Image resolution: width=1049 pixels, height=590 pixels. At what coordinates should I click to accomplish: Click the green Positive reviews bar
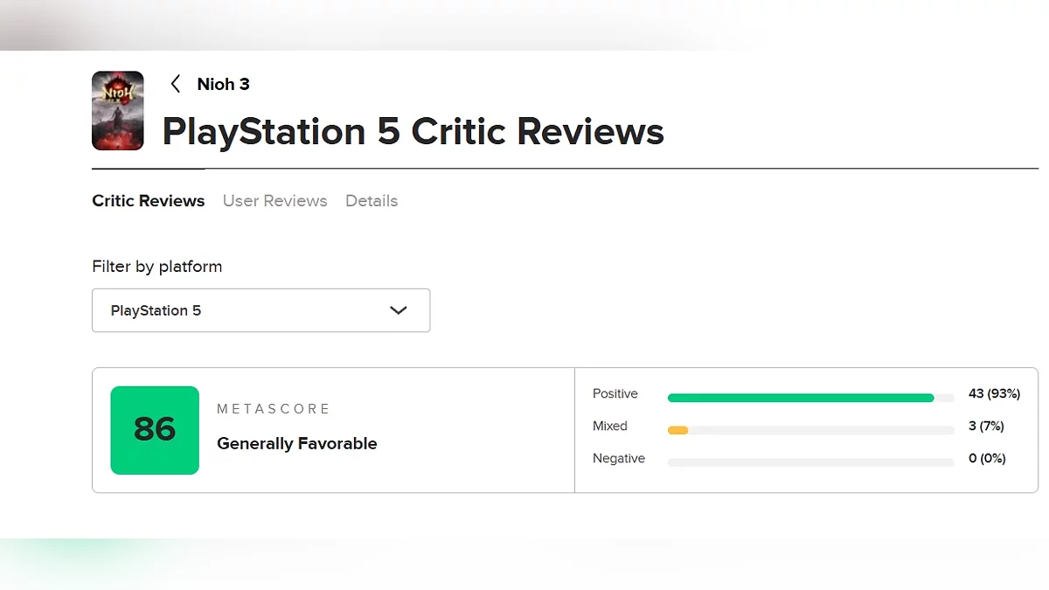pos(801,398)
